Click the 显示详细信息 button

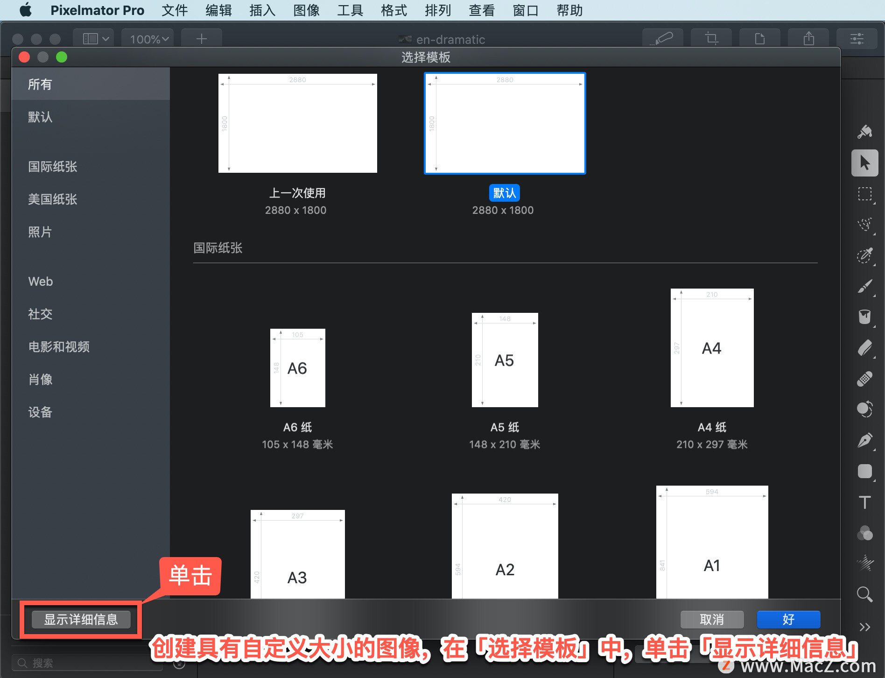[81, 620]
